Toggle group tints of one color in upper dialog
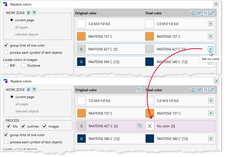 tap(6, 45)
